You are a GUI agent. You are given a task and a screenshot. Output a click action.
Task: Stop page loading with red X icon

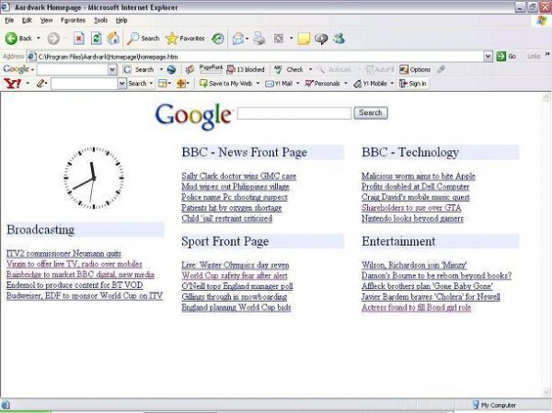point(79,39)
